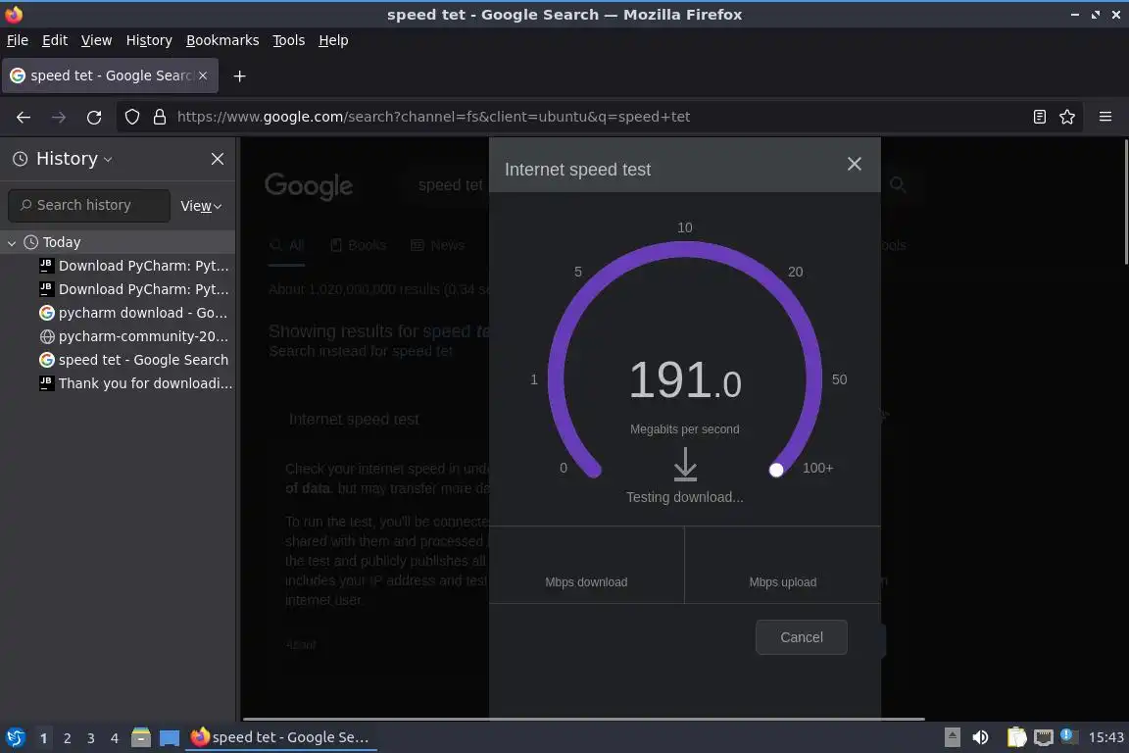Click the removable media eject tray icon

[x=952, y=737]
